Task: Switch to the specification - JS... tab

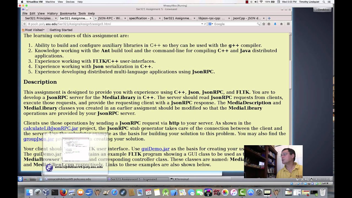Action: point(142,18)
